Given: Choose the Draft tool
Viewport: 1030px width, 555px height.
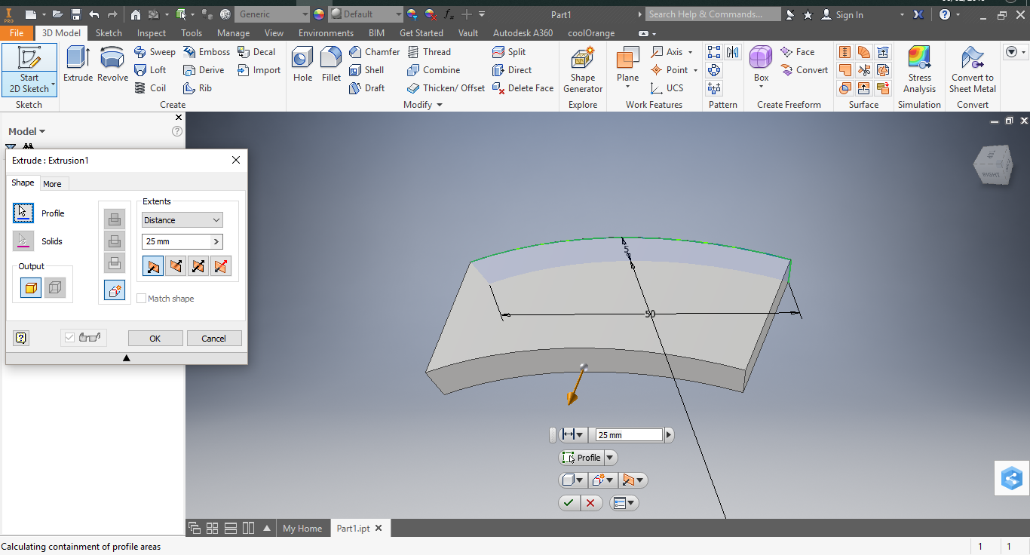Looking at the screenshot, I should click(366, 88).
